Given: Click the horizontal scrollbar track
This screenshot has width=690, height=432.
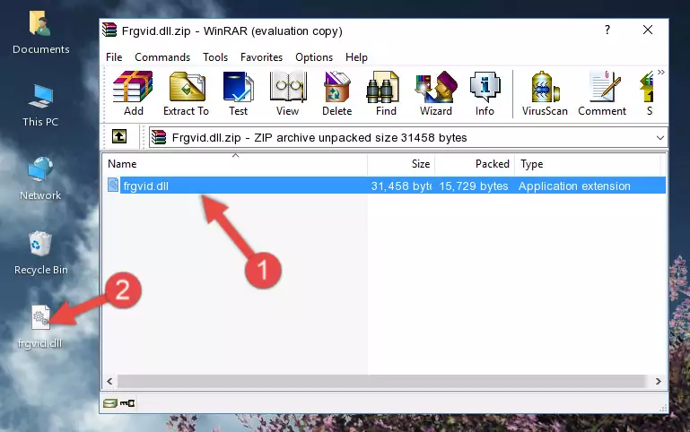Looking at the screenshot, I should (x=381, y=381).
